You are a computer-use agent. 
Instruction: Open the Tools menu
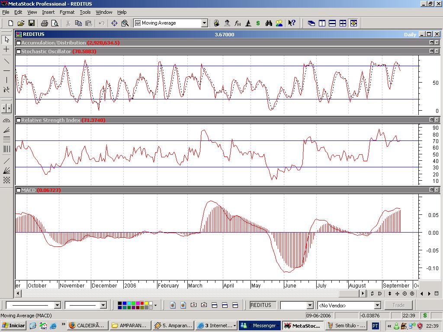(x=85, y=12)
